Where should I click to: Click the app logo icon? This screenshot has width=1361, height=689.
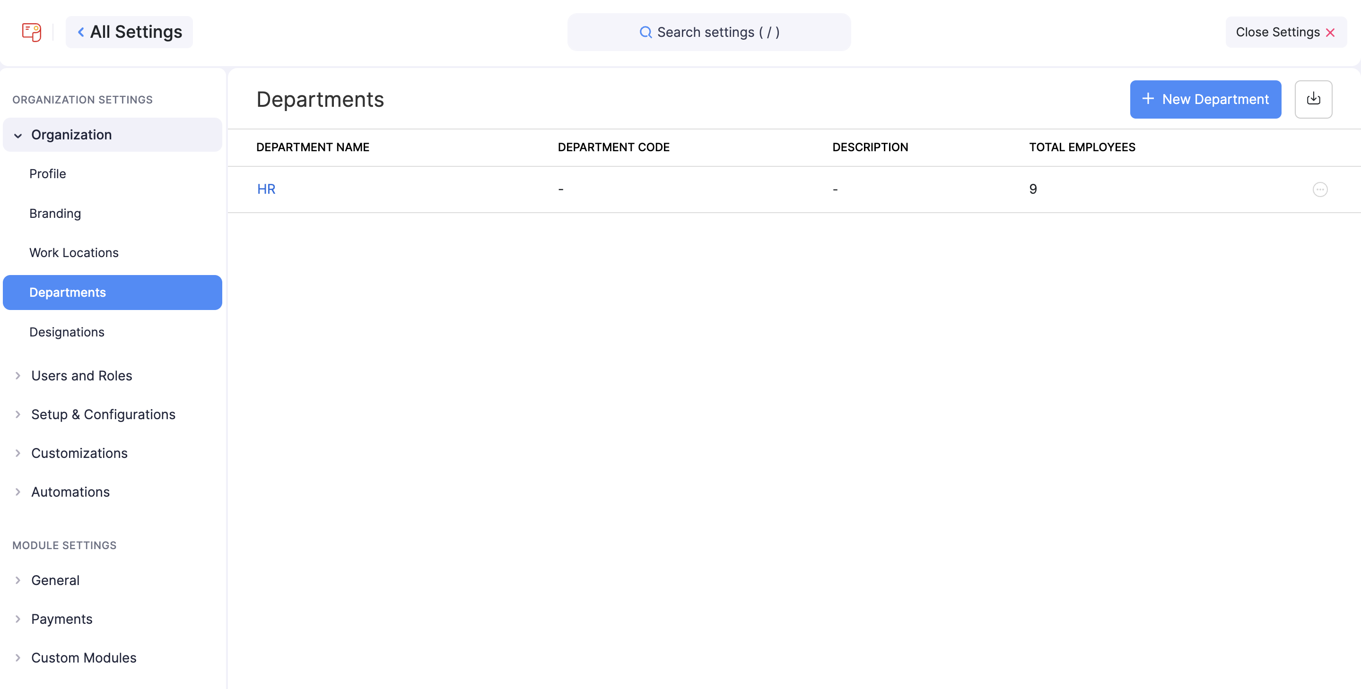32,32
